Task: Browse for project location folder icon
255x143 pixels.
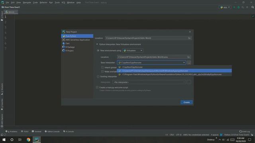Action: pyautogui.click(x=189, y=38)
